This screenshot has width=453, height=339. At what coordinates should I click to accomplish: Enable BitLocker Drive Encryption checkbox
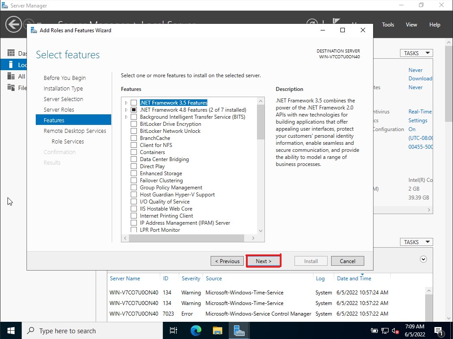pyautogui.click(x=134, y=124)
